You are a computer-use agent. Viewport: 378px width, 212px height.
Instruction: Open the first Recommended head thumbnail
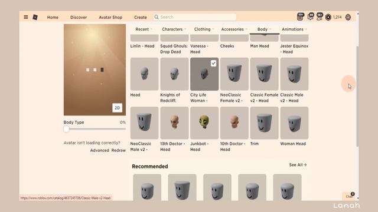click(147, 187)
